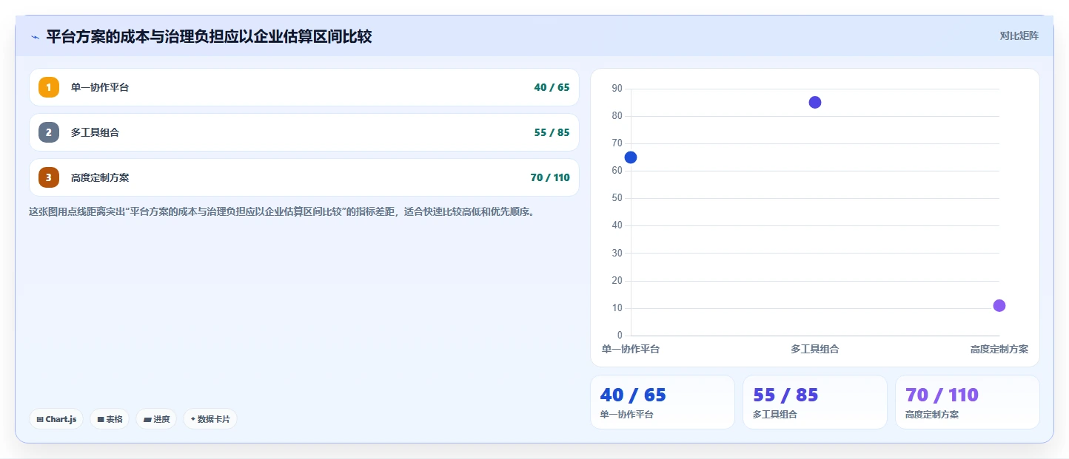Viewport: 1069px width, 459px height.
Task: Click the indigo data point at 85
Action: 815,102
